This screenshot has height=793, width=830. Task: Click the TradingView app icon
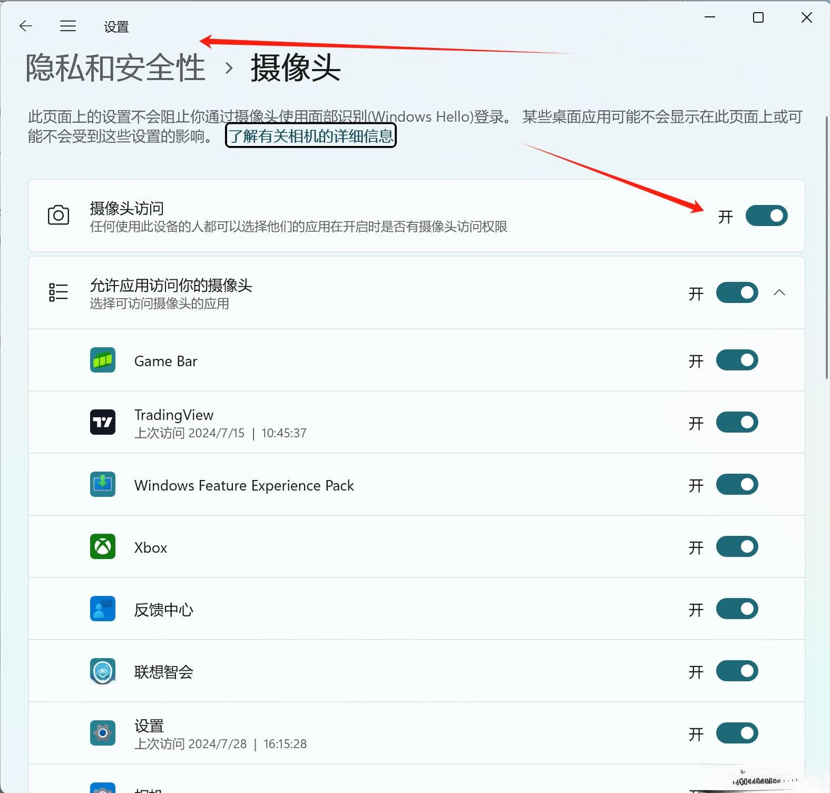(103, 423)
